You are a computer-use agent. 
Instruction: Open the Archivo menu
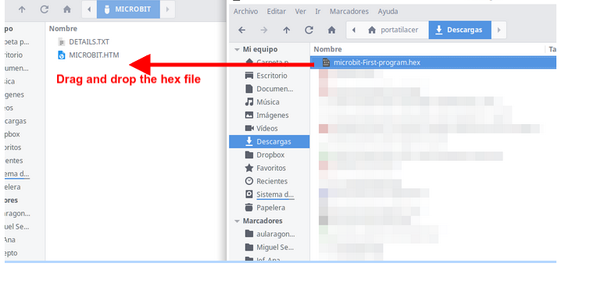tap(245, 11)
